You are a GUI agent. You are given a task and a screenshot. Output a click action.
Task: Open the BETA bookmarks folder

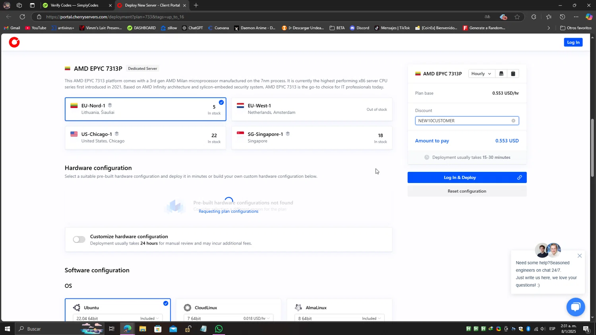point(337,28)
